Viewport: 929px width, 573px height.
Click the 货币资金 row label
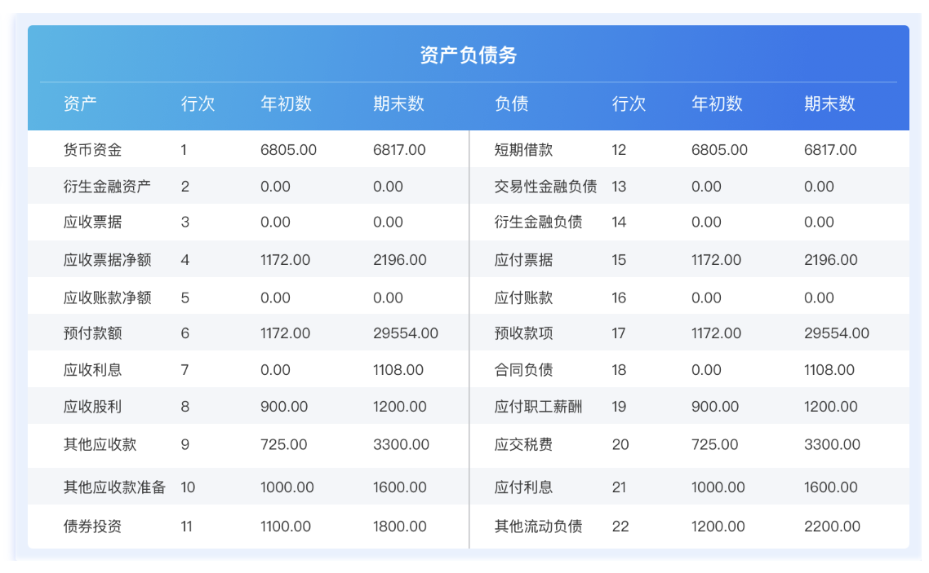point(92,150)
